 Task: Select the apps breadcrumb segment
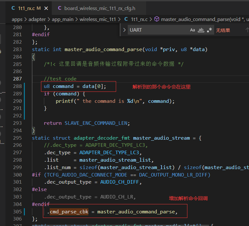[x=17, y=19]
